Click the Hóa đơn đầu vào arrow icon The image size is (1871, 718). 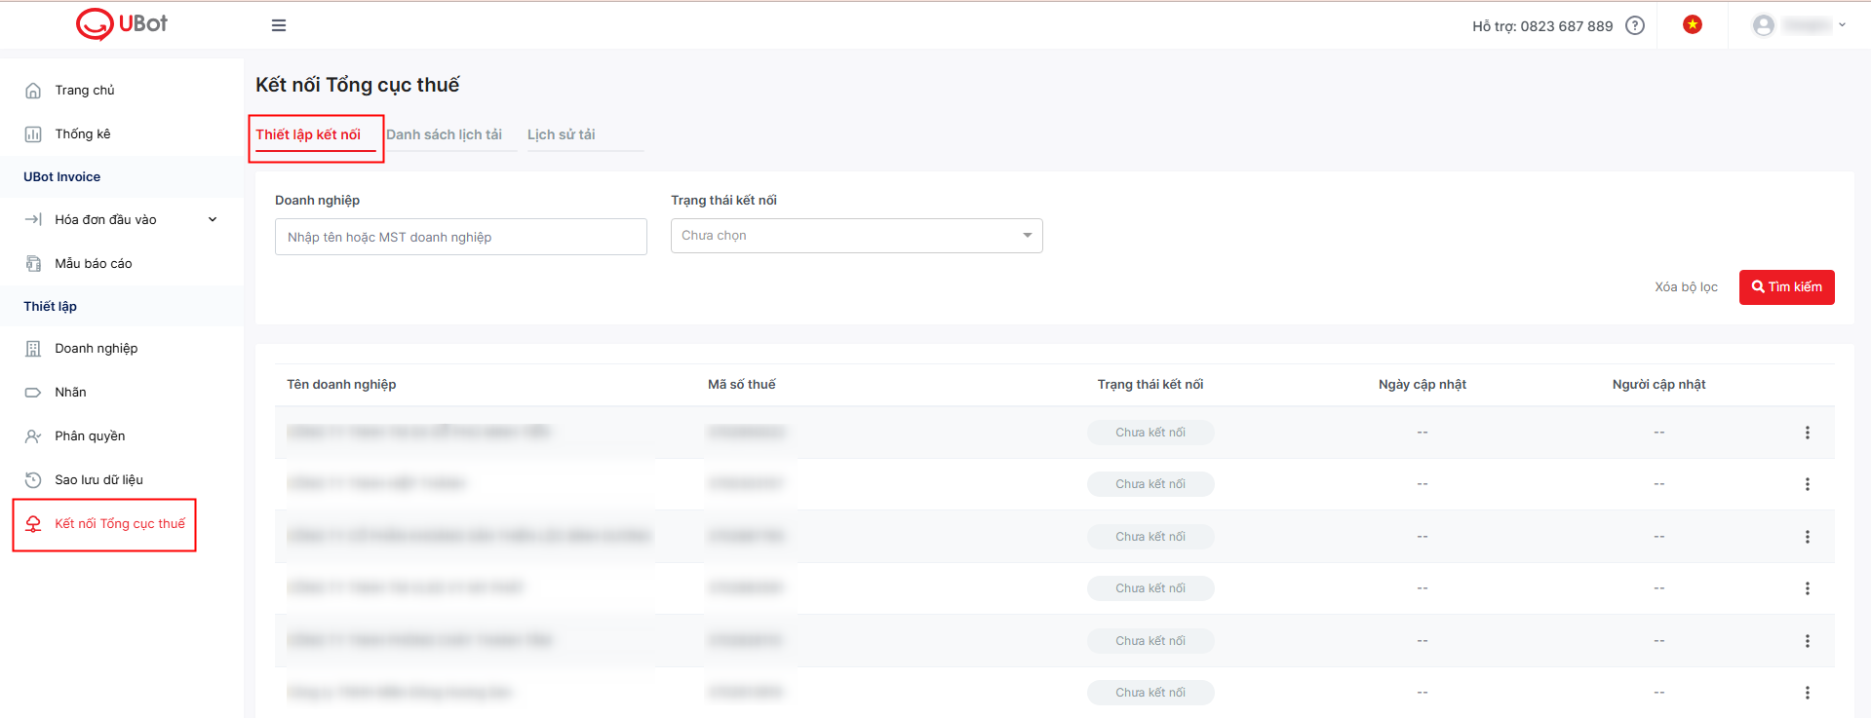(x=33, y=219)
